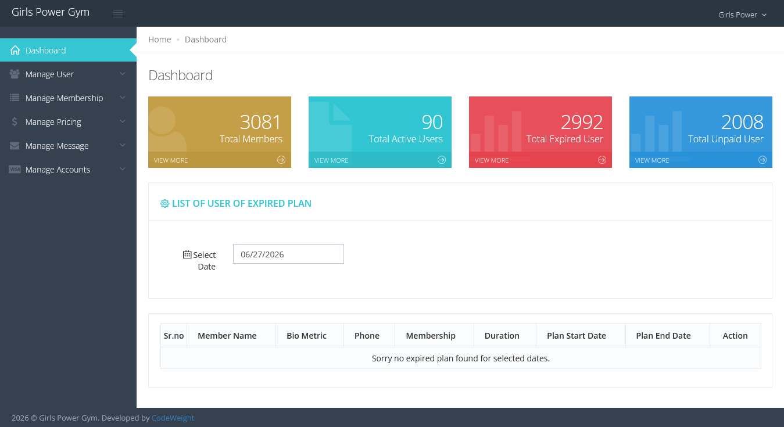The image size is (784, 427).
Task: Click the gear icon beside List of User heading
Action: pyautogui.click(x=164, y=204)
